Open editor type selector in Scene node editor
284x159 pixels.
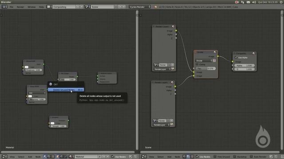coord(144,157)
